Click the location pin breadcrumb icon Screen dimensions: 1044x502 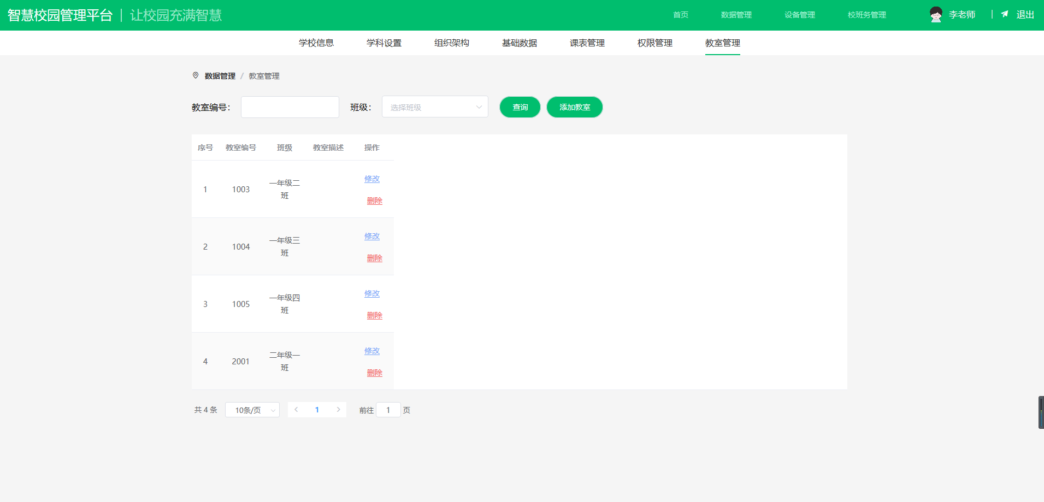pyautogui.click(x=196, y=75)
